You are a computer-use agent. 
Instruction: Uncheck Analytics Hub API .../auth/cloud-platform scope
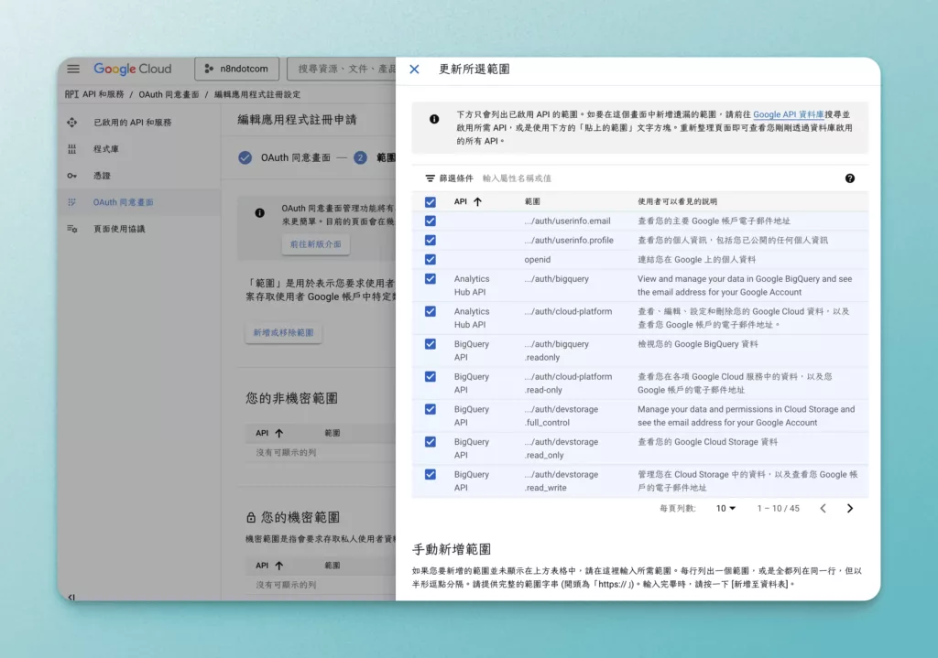click(x=431, y=311)
